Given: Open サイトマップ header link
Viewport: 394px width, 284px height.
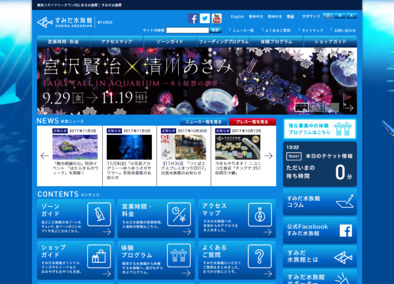Looking at the screenshot, I should click(312, 31).
